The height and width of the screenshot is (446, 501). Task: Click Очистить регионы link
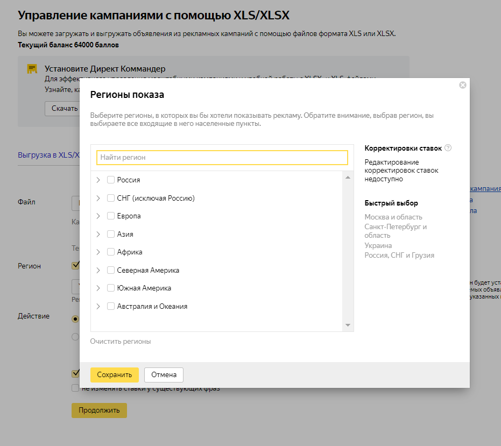tap(121, 342)
